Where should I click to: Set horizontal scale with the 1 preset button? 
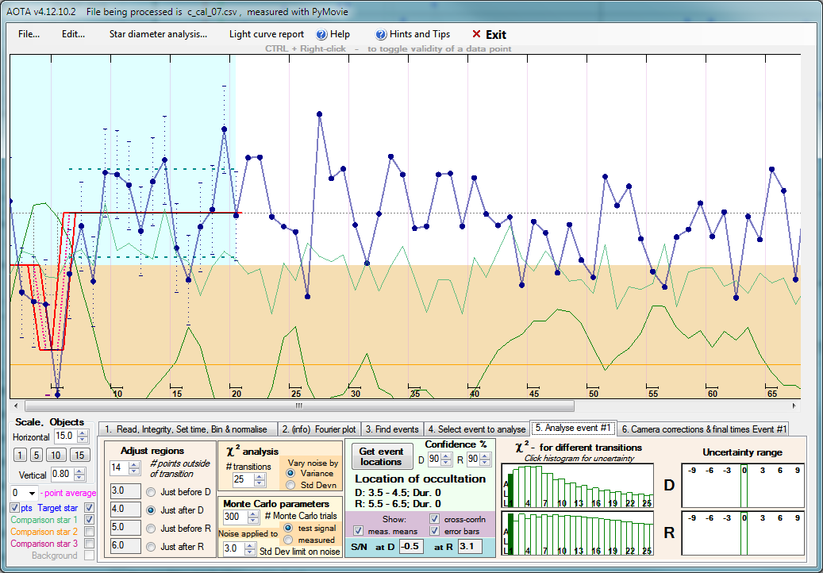(19, 455)
